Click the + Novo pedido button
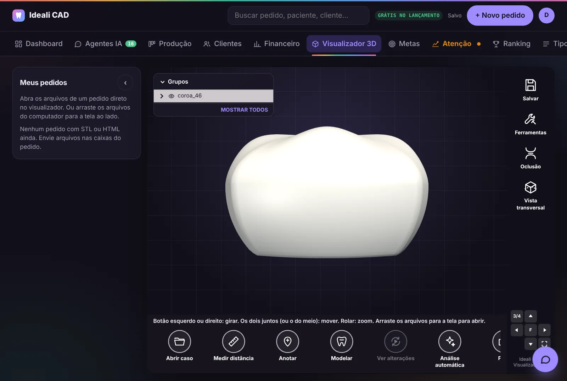Image resolution: width=567 pixels, height=381 pixels. pyautogui.click(x=500, y=15)
